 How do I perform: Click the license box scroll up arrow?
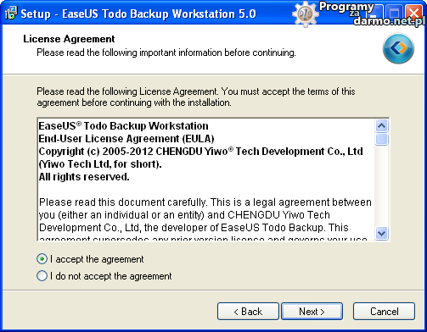[x=382, y=125]
